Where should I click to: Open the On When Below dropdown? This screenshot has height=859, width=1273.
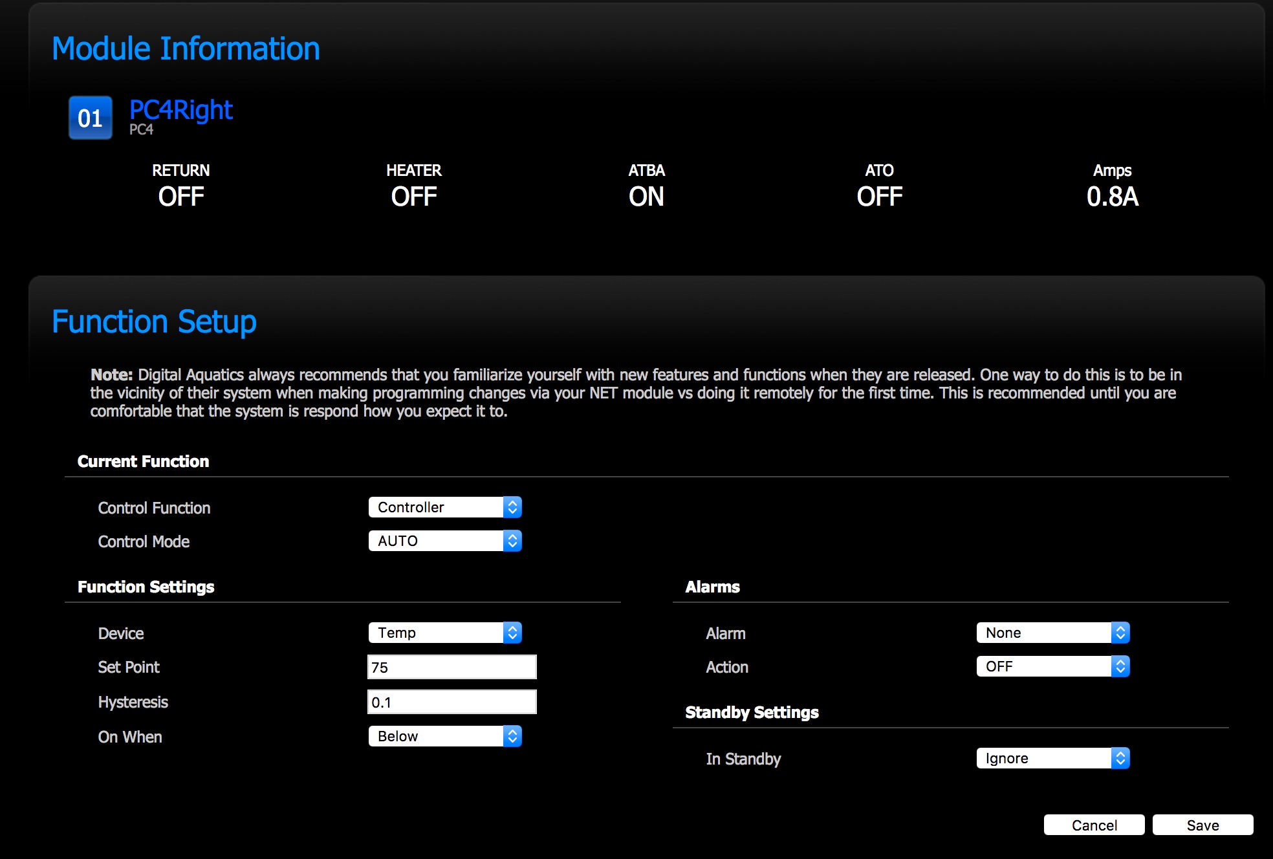[444, 736]
